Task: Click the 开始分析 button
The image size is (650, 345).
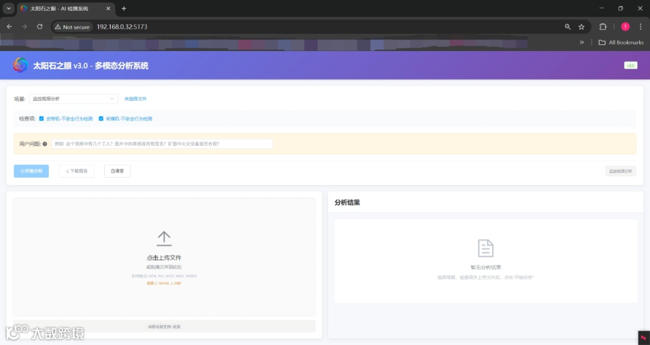Action: tap(31, 171)
